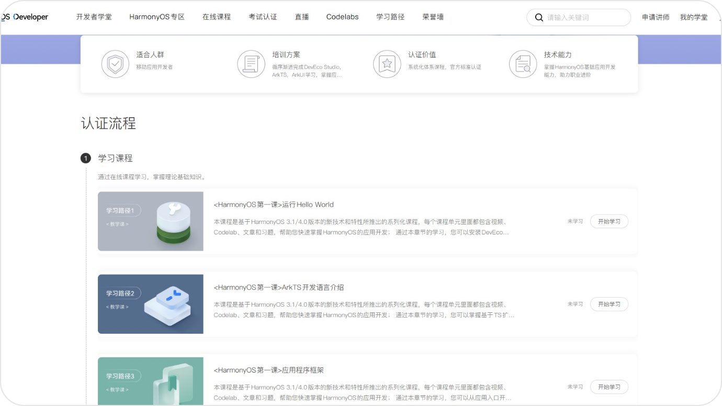The width and height of the screenshot is (722, 406).
Task: Click the 移动应用开发者 description text
Action: coord(154,67)
